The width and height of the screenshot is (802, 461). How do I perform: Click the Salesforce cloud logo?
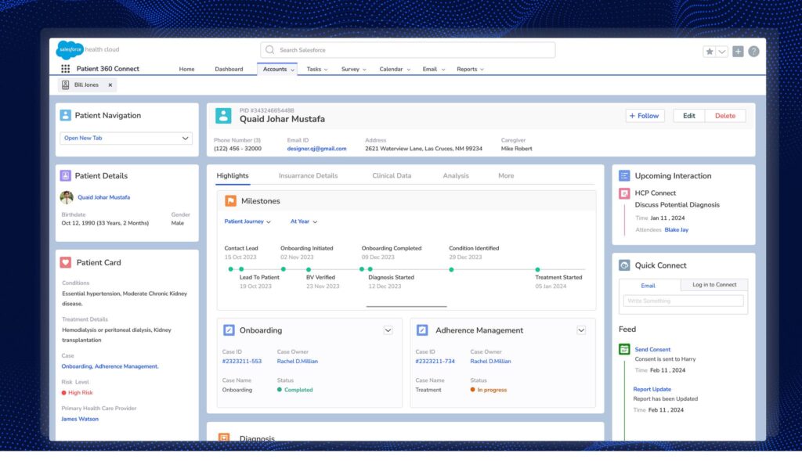point(70,49)
